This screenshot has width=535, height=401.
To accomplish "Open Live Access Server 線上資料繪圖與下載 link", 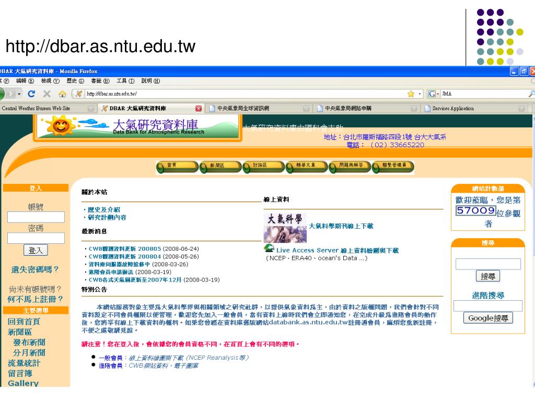I will tap(338, 250).
